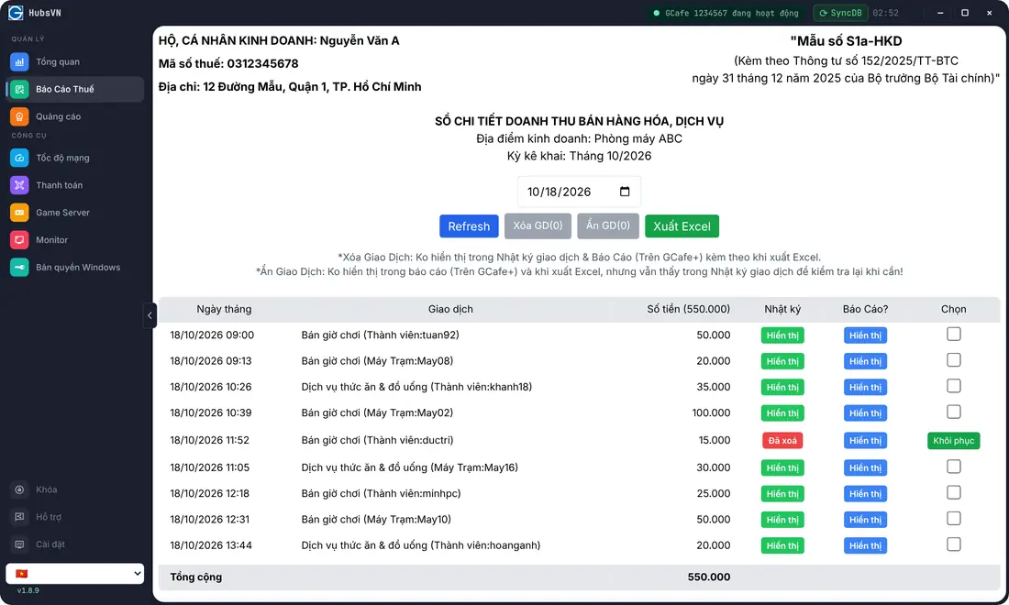This screenshot has width=1009, height=605.
Task: Click the Ngày tháng column header
Action: (x=224, y=309)
